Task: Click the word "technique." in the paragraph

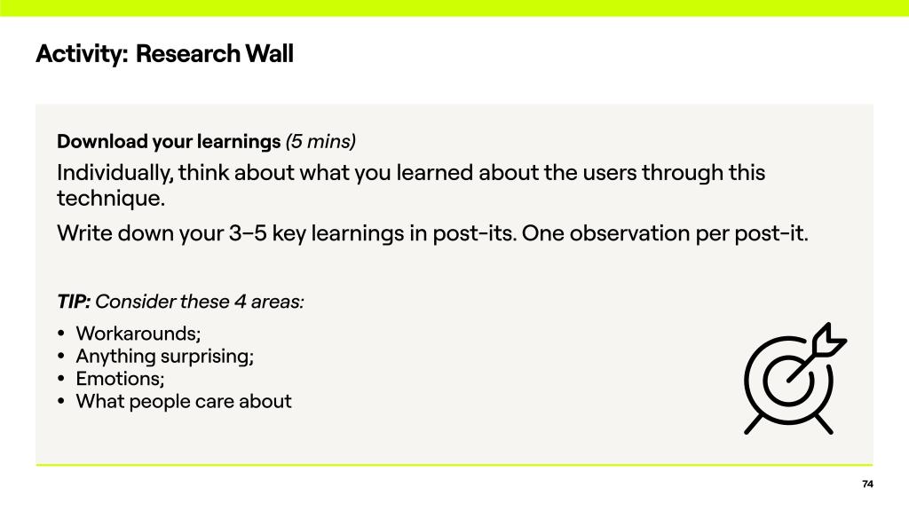Action: [111, 198]
